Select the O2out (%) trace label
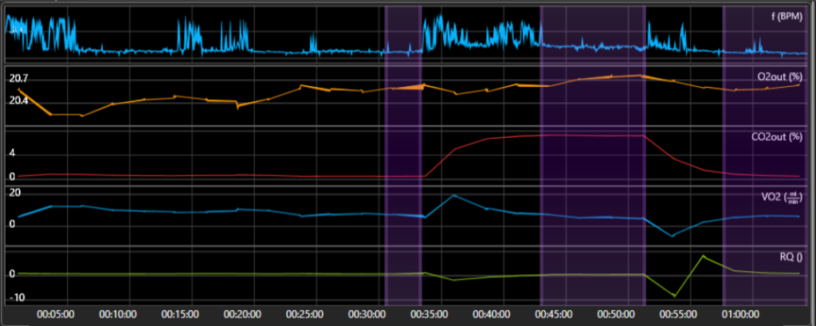 pyautogui.click(x=781, y=77)
